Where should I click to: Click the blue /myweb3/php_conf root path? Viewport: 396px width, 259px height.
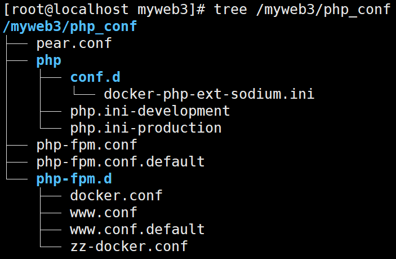(x=70, y=27)
